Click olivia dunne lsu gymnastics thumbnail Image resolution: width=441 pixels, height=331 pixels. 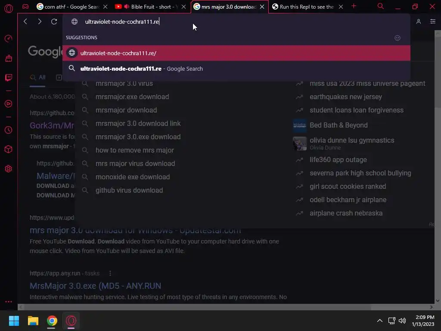300,144
